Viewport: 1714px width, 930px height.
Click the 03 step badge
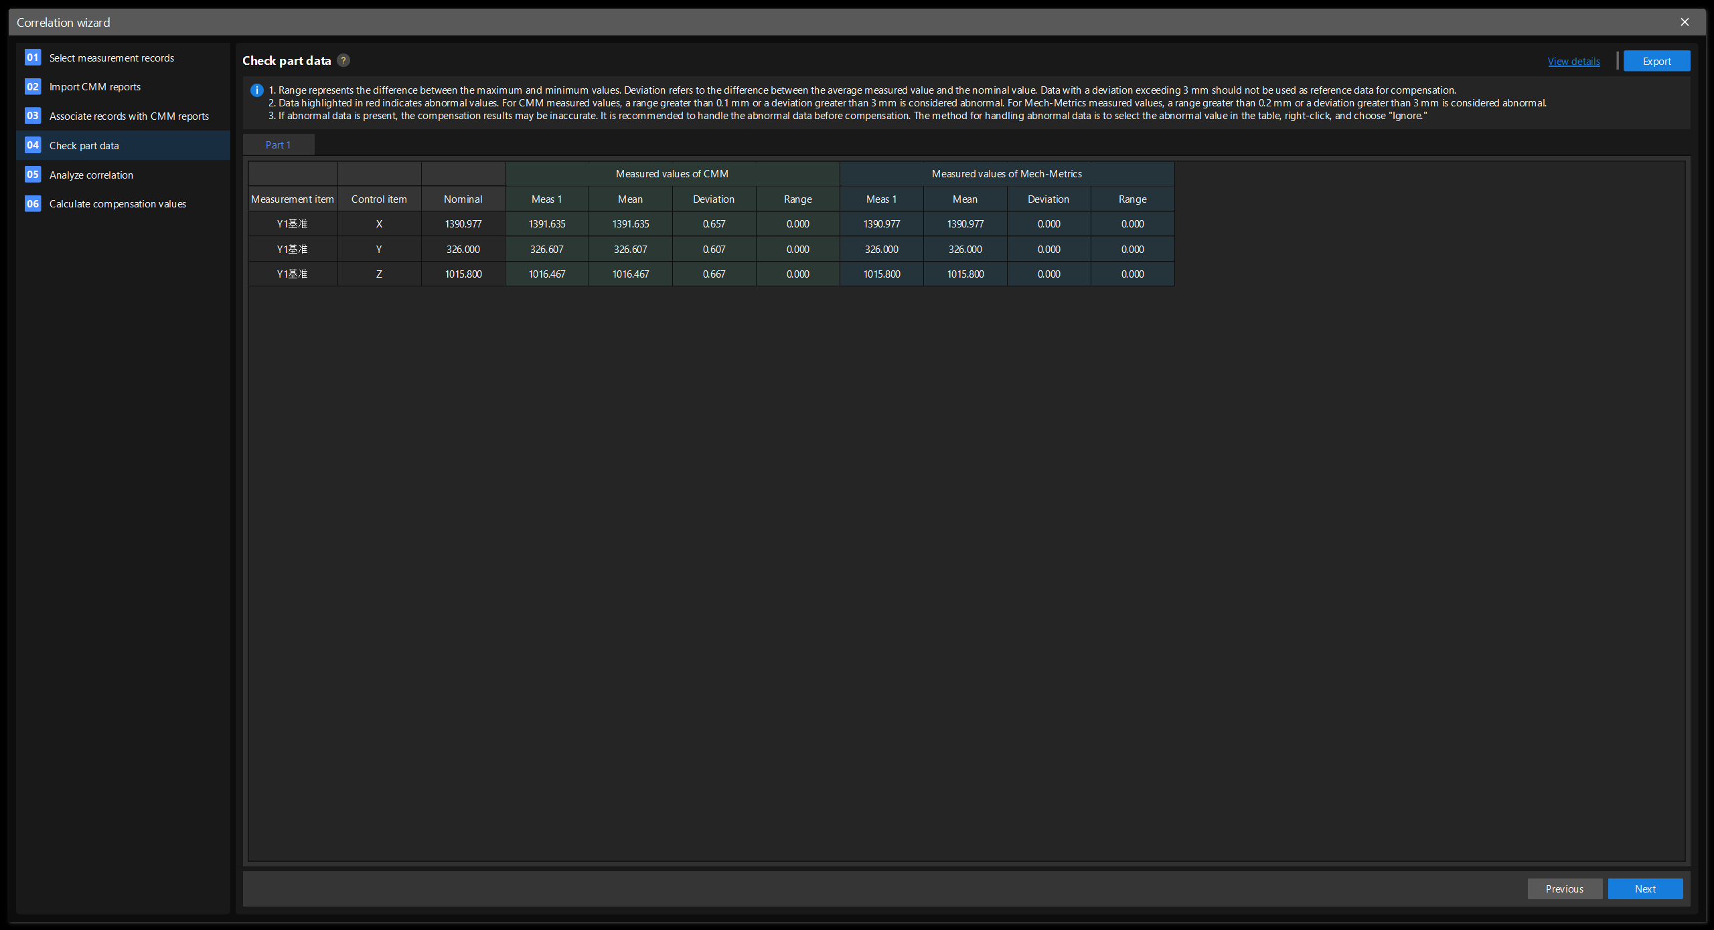[32, 116]
